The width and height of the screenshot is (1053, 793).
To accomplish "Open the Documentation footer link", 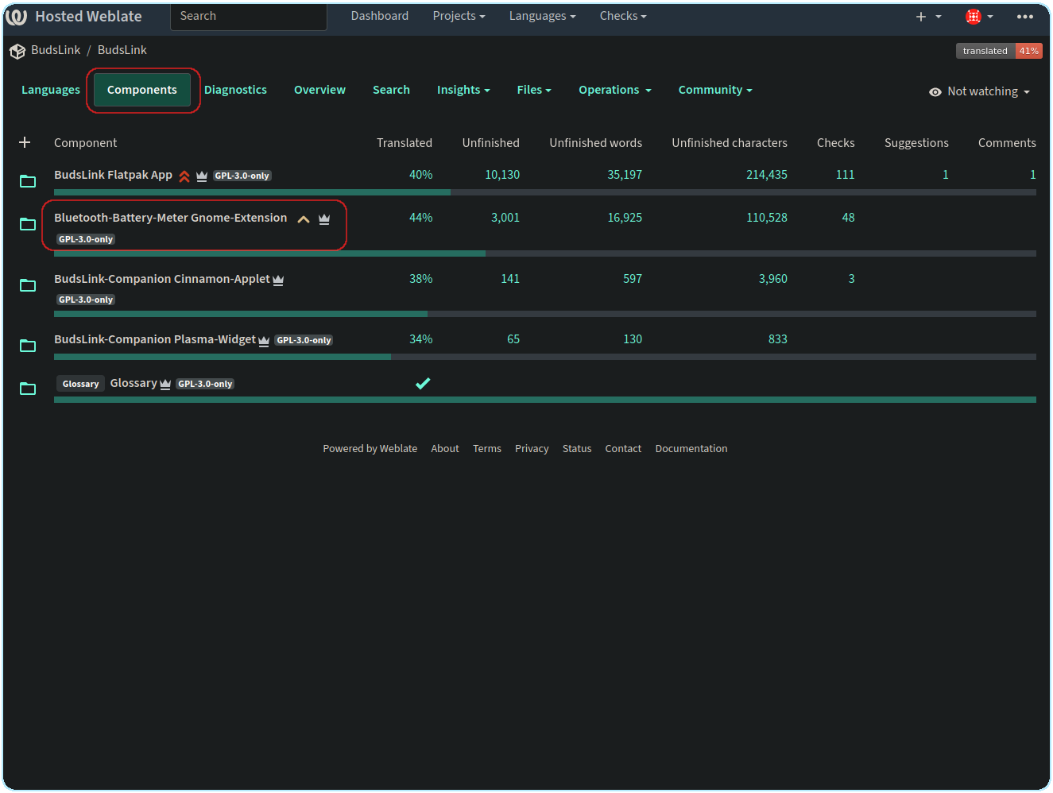I will point(691,449).
